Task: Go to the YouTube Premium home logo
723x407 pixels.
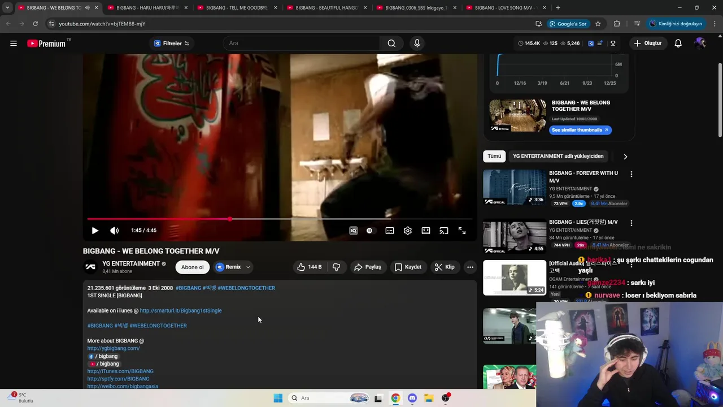Action: coord(46,44)
